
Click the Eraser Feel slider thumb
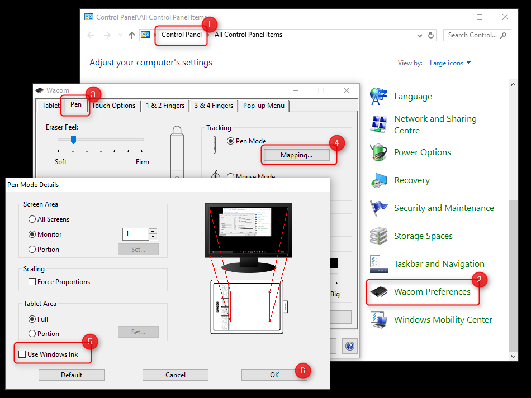[x=73, y=140]
